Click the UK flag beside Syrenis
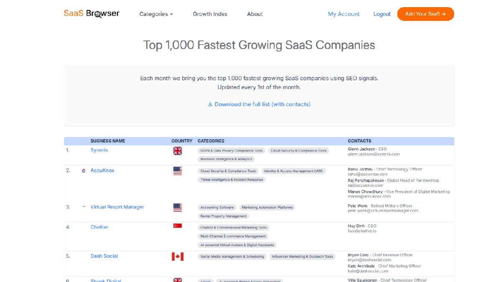Viewport: 501px width, 282px height. coord(177,151)
